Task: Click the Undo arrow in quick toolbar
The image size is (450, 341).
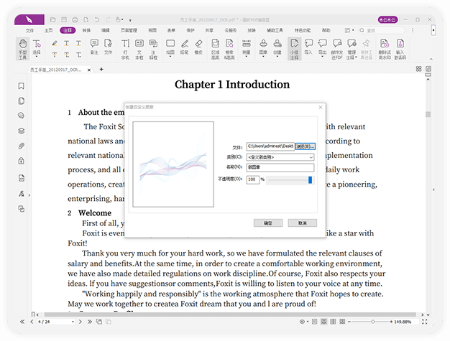Action: click(x=97, y=20)
